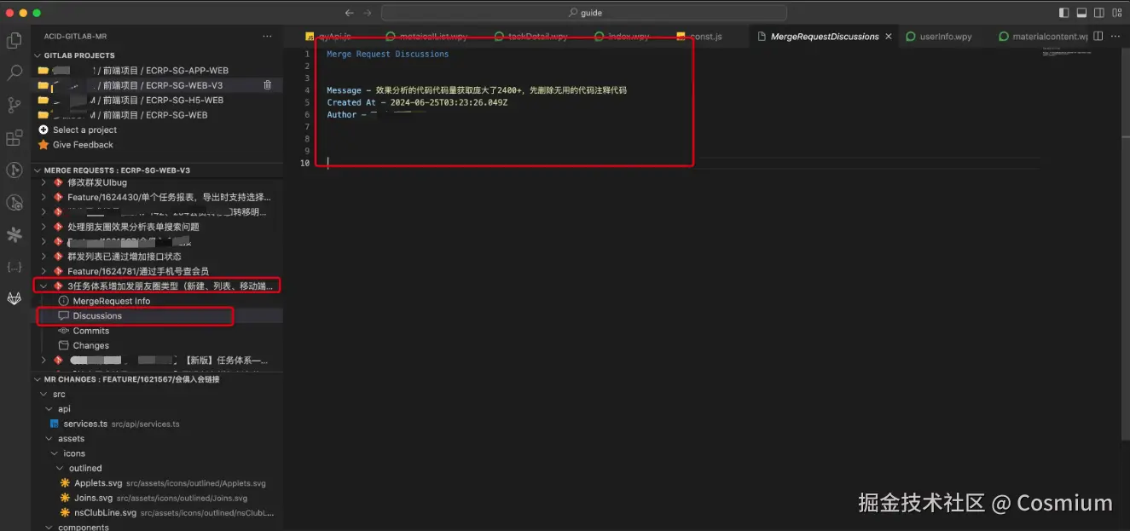Viewport: 1130px width, 531px height.
Task: Expand the 修改群发UIbug merge request
Action: (x=43, y=182)
